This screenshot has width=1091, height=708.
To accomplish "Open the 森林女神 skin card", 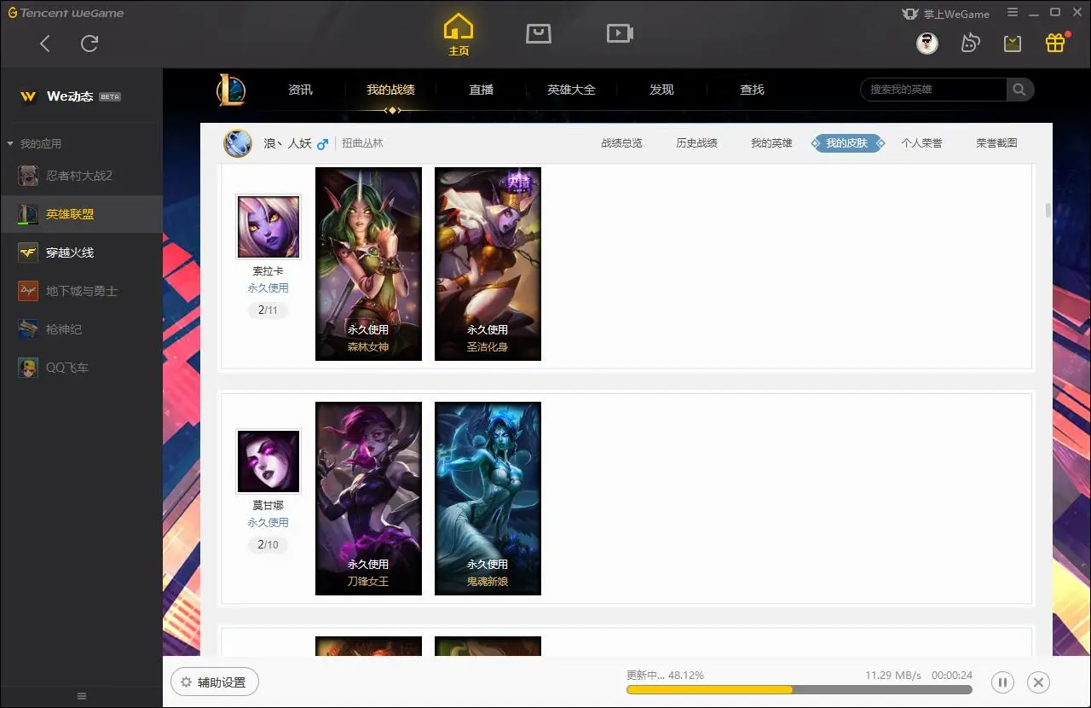I will point(368,264).
